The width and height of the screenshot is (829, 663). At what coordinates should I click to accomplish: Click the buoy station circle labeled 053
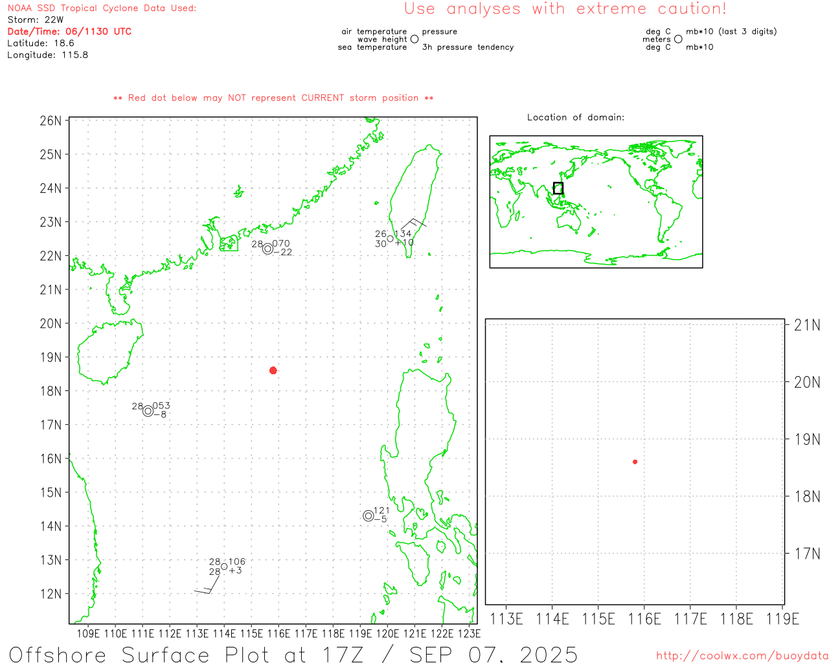[x=148, y=411]
